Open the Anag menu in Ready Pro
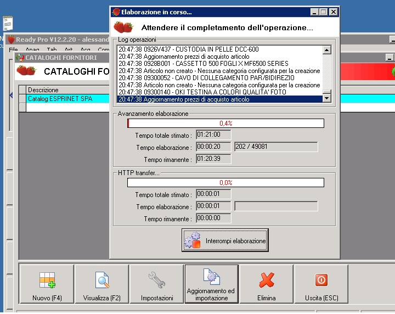 coord(32,49)
